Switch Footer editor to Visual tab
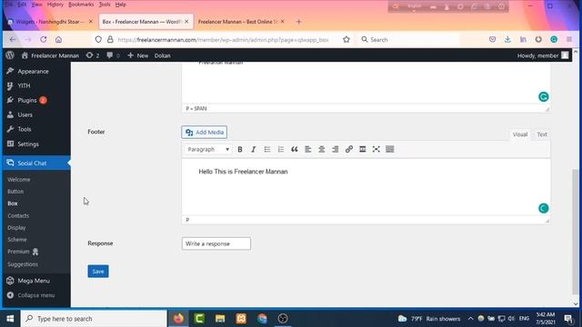The image size is (582, 327). click(519, 134)
